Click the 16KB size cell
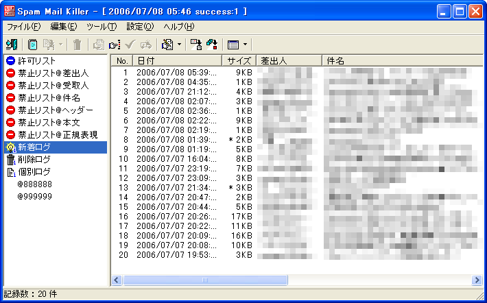This screenshot has width=487, height=303. [x=241, y=237]
